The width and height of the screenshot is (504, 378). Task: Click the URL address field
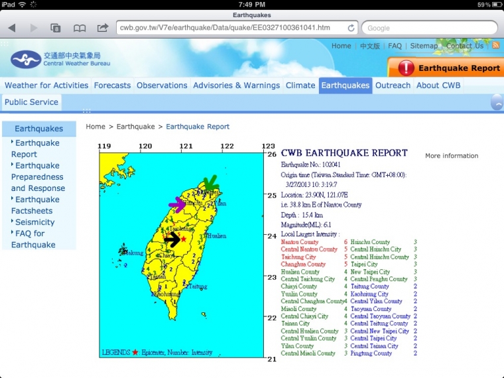tap(237, 28)
